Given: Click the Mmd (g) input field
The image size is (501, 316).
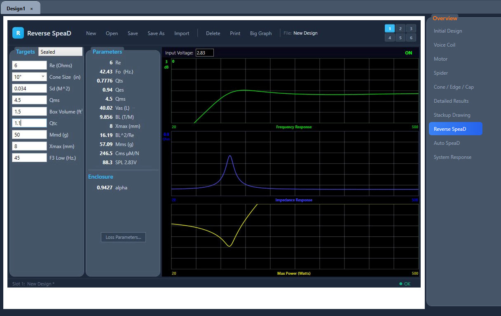Looking at the screenshot, I should [29, 134].
